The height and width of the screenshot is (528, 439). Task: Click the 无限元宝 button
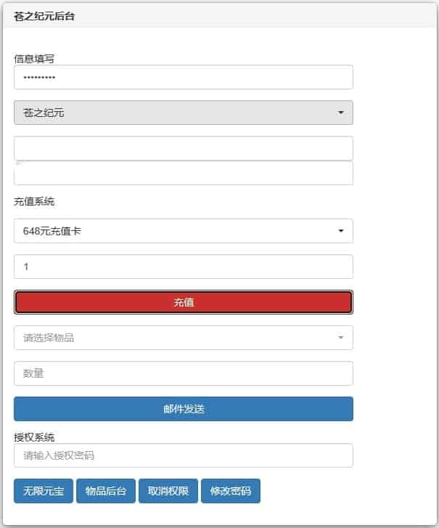[x=43, y=491]
